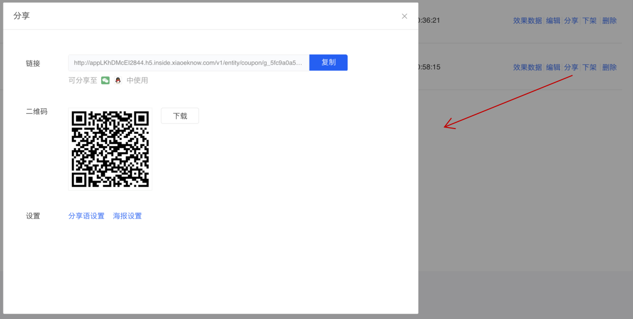Viewport: 633px width, 319px height.
Task: Click the 设置 label
Action: click(x=33, y=216)
